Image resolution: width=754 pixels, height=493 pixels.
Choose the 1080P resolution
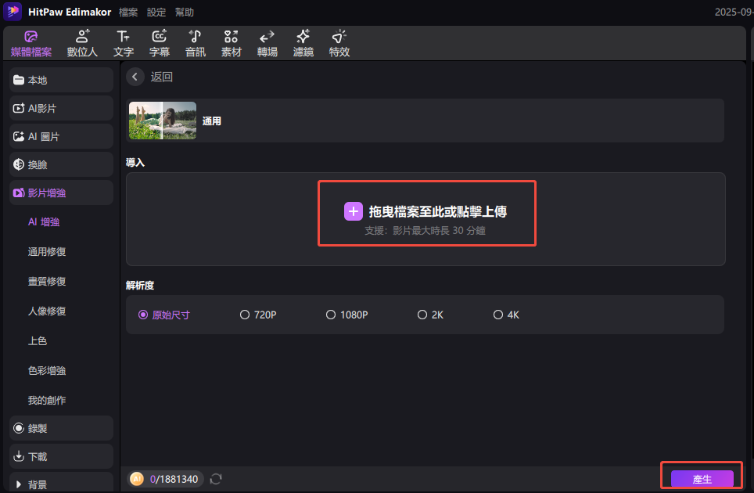(x=346, y=314)
